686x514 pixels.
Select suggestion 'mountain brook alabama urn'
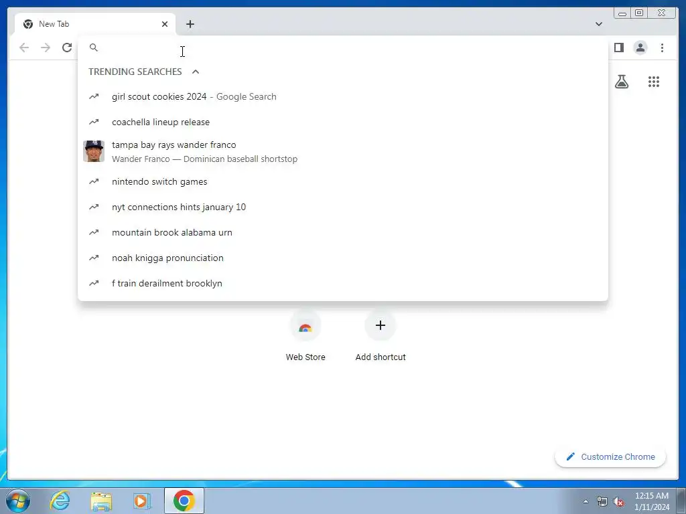coord(343,232)
